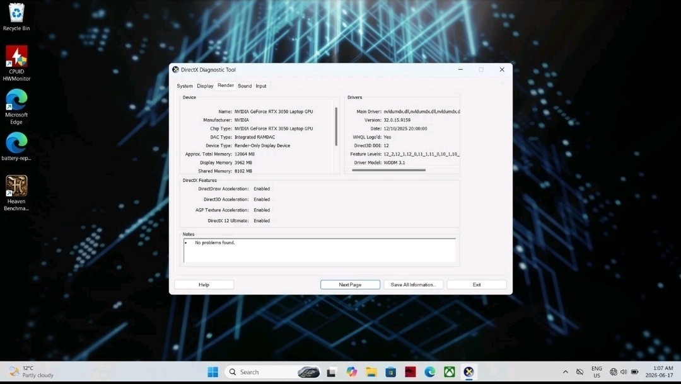
Task: Select the battery-report desktop file icon
Action: click(16, 147)
